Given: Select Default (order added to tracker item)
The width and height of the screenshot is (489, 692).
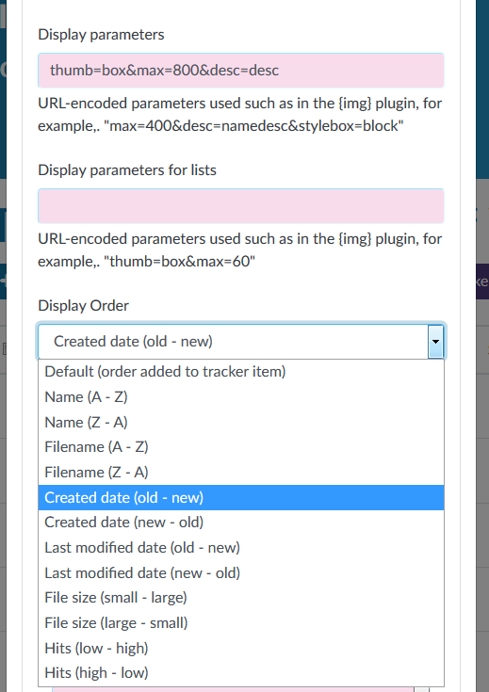Looking at the screenshot, I should tap(241, 372).
